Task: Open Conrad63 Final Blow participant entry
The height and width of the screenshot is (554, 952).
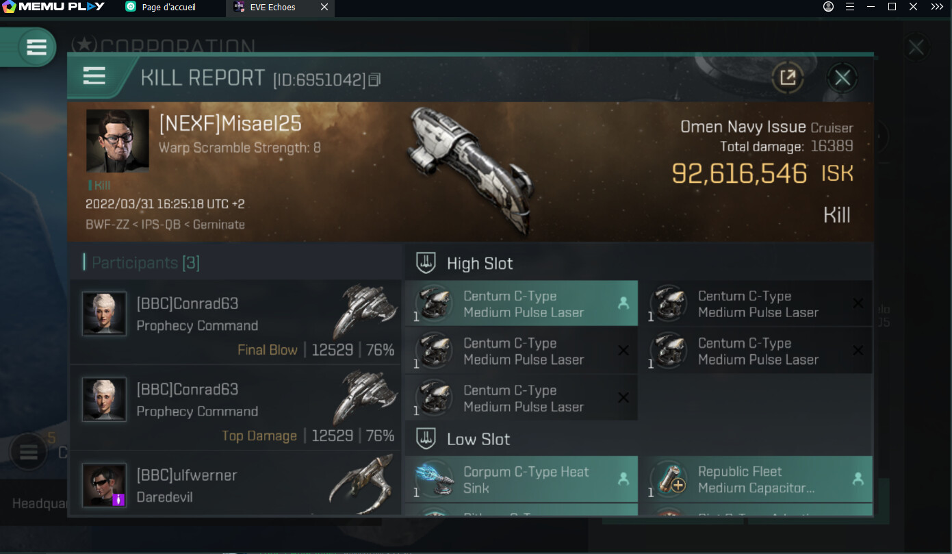Action: tap(235, 323)
